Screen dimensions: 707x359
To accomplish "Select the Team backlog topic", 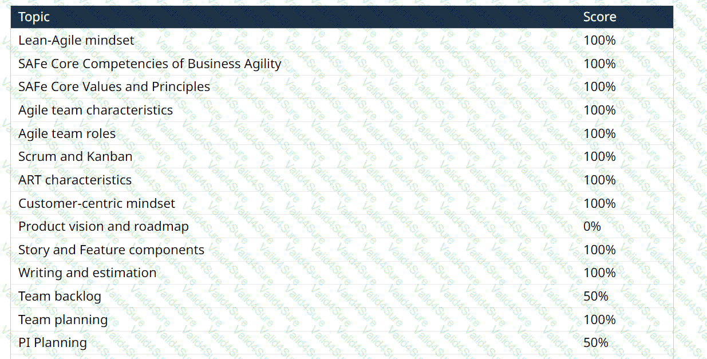I will (x=60, y=296).
